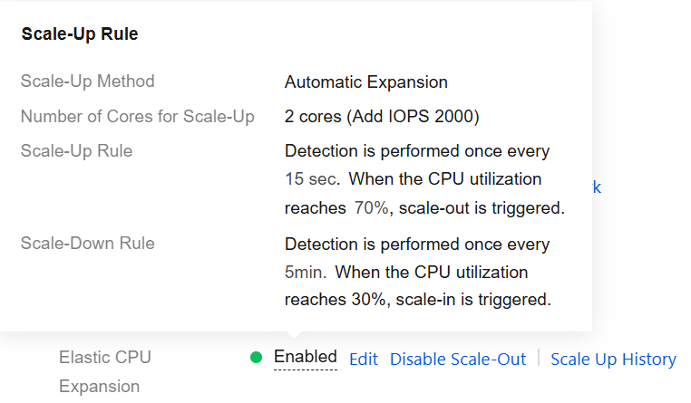Click the Scale-Up Method label
691x403 pixels.
pos(87,82)
